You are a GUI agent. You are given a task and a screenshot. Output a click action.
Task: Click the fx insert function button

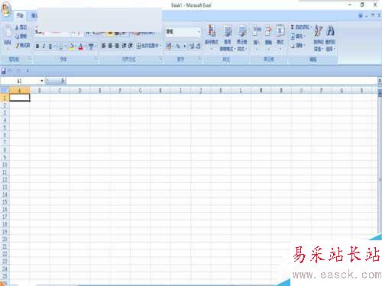click(63, 81)
